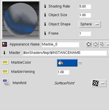Open the pick-arrow tool dropdown menu
Image resolution: width=109 pixels, height=110 pixels.
tap(104, 44)
